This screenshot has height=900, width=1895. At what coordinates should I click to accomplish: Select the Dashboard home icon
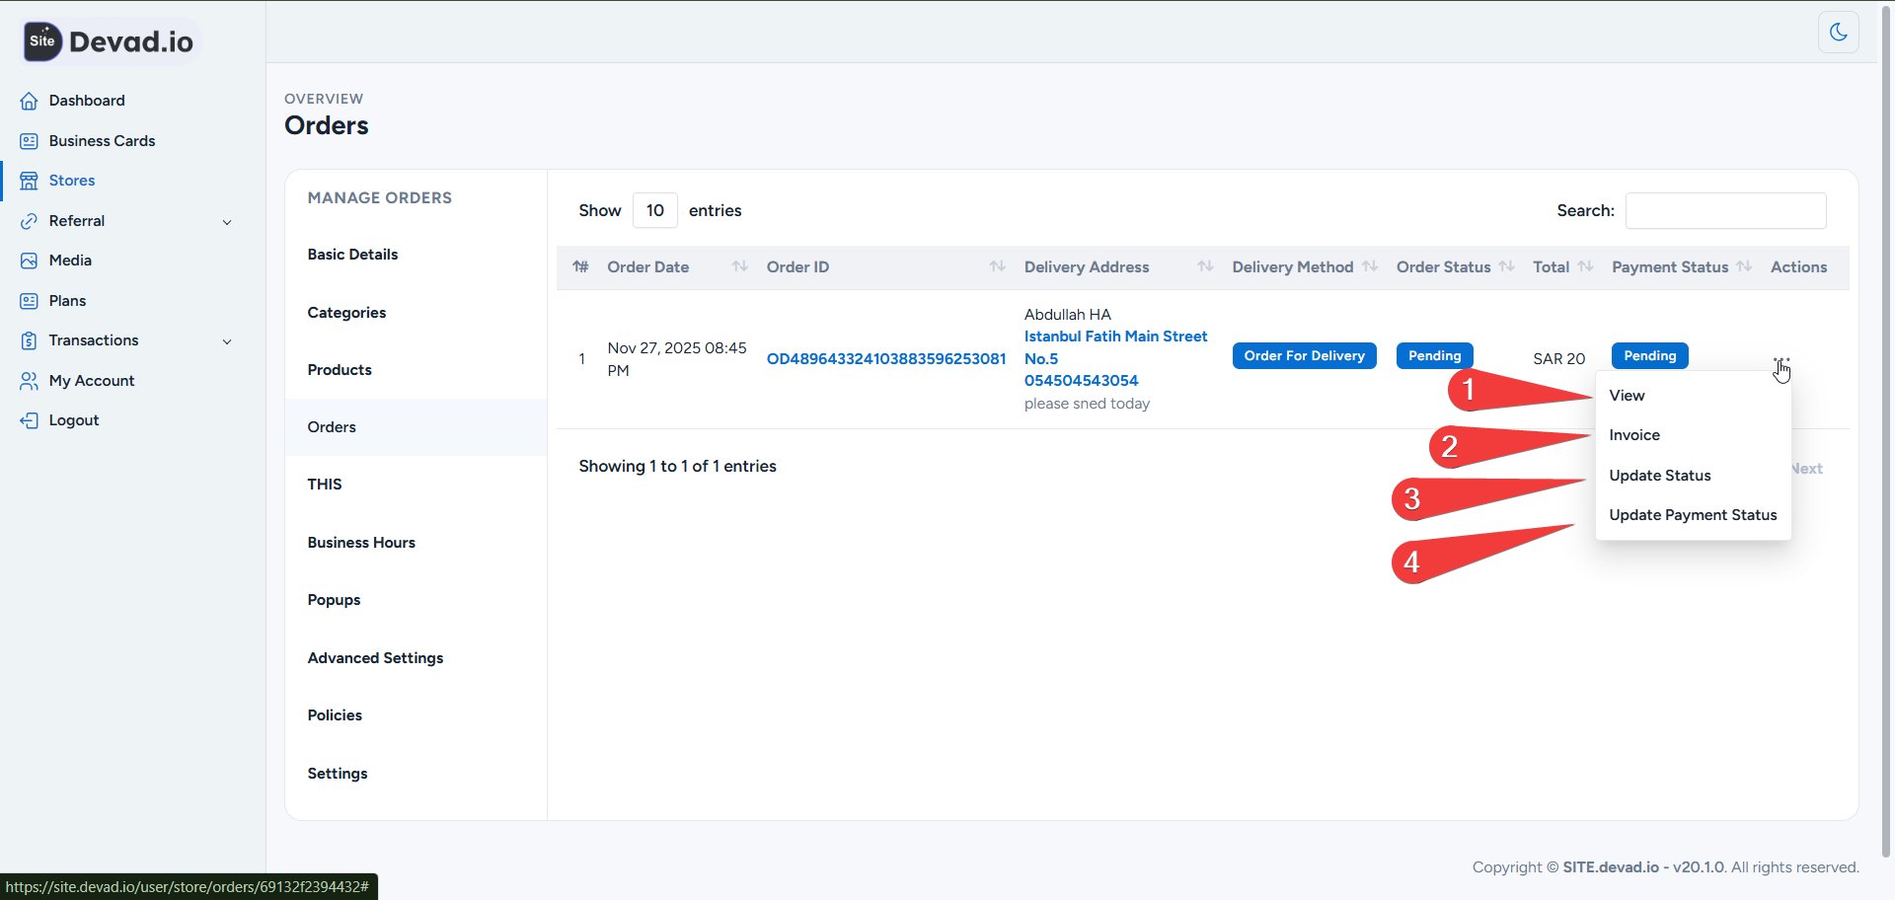29,100
